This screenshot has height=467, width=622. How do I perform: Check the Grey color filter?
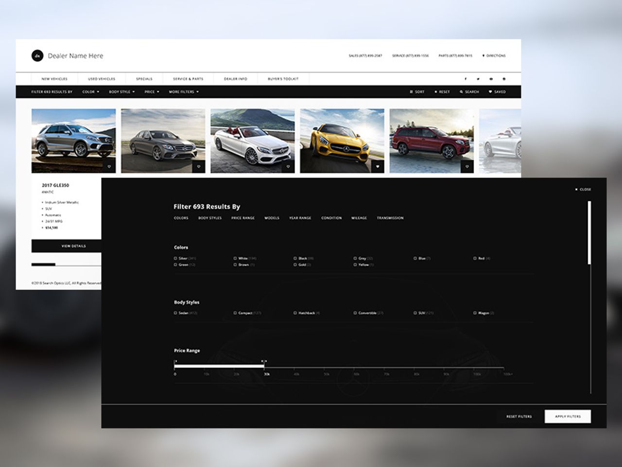click(355, 258)
